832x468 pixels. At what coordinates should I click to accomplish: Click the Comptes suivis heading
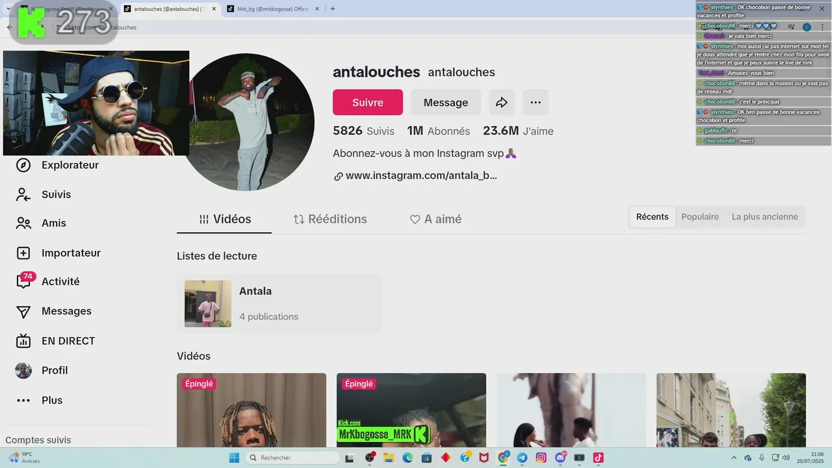click(x=38, y=440)
